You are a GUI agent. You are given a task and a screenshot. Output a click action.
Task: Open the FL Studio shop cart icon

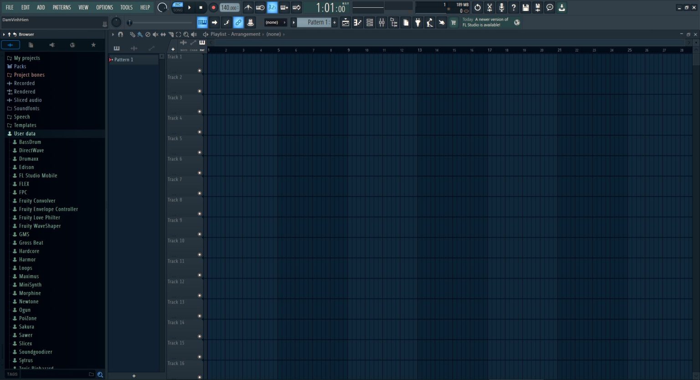pyautogui.click(x=453, y=22)
